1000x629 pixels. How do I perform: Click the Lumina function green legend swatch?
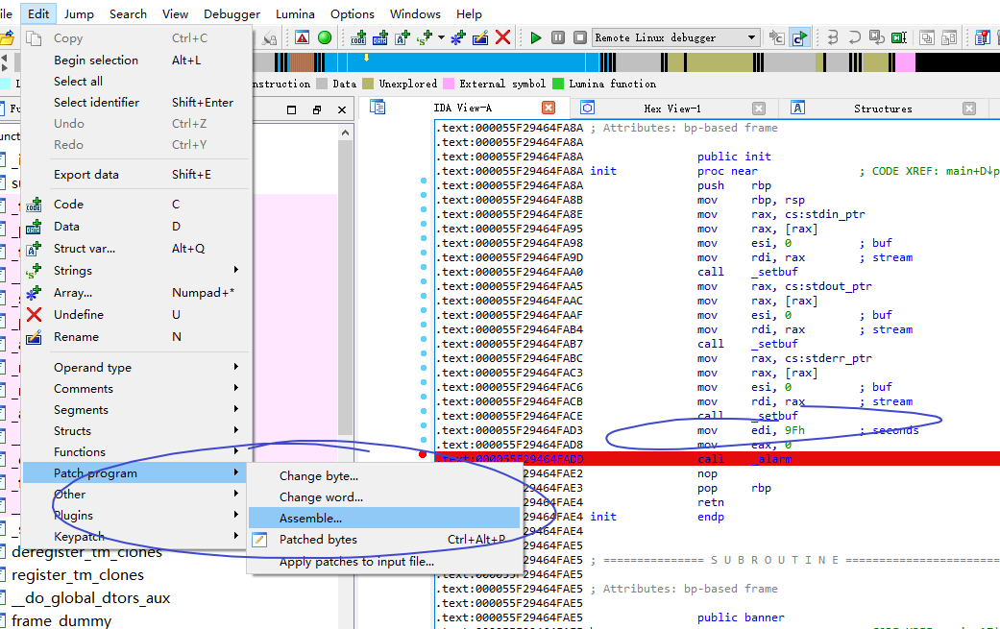point(558,84)
